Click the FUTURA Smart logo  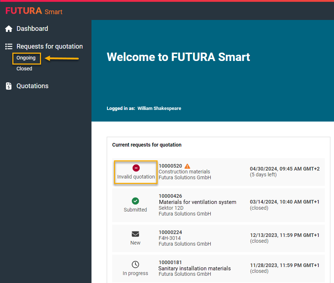point(34,11)
